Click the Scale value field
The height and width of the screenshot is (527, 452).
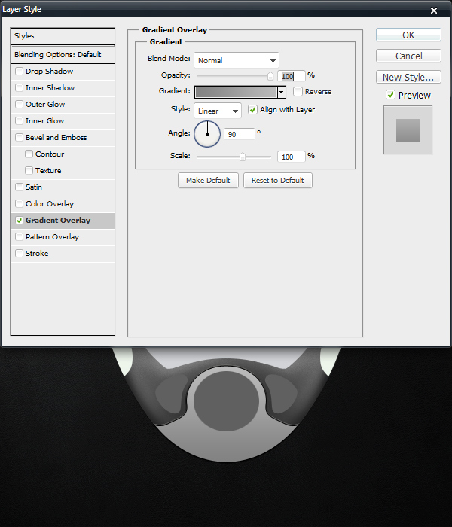click(x=292, y=157)
